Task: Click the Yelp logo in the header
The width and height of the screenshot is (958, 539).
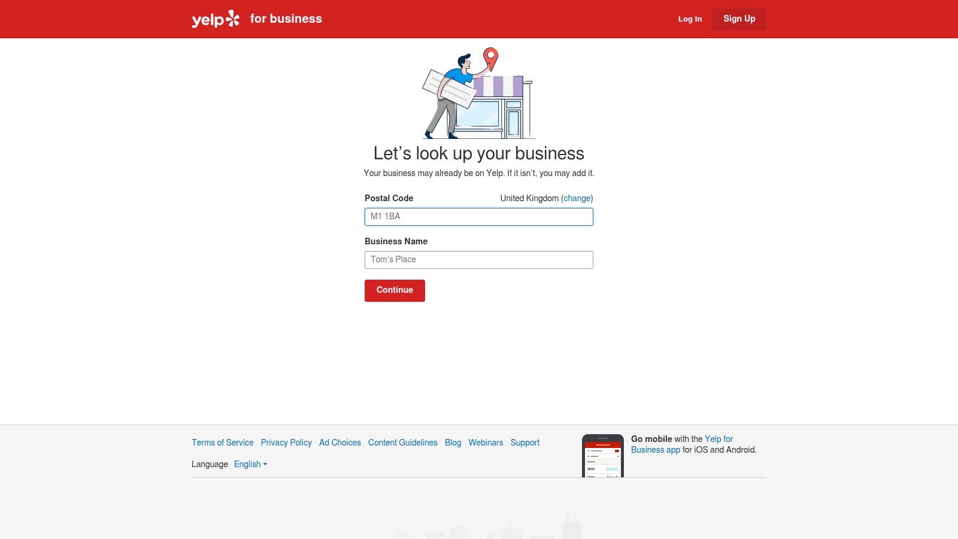Action: click(216, 19)
